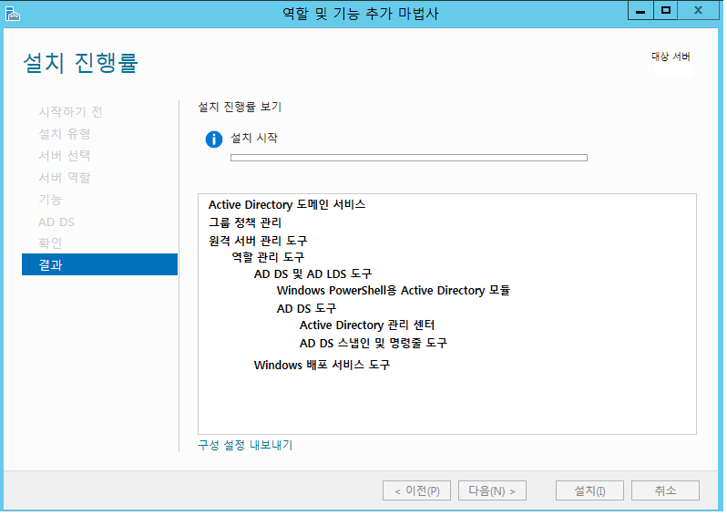
Task: Click the AD DS 스냅인 및 명령줄 도구 entry
Action: coord(374,343)
